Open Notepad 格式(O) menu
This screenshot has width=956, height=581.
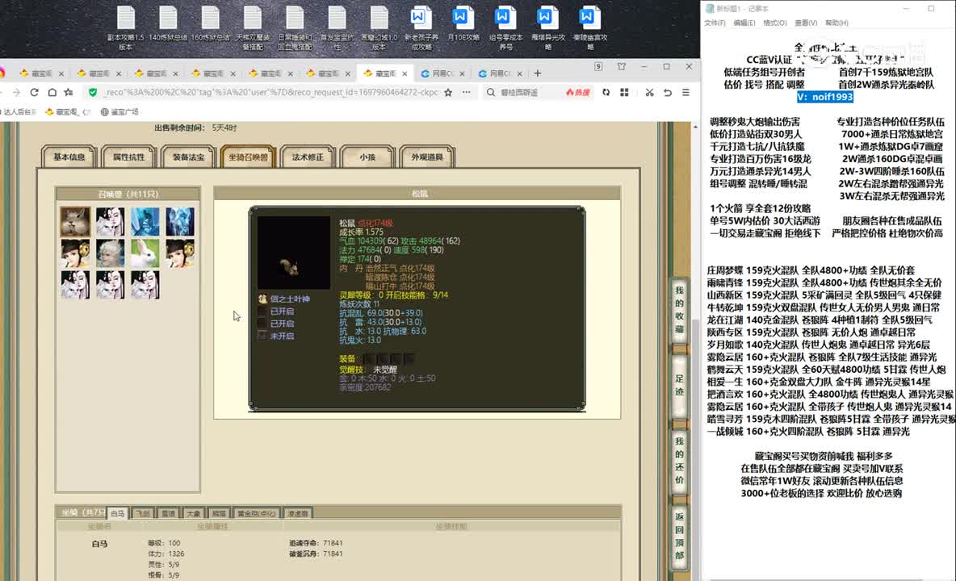(x=775, y=23)
